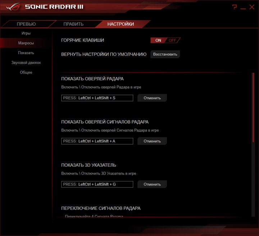Click the ПОКАЗАТЬ 3D УКАЗАТЕЛЬ heading
This screenshot has height=236, width=259.
[x=89, y=165]
